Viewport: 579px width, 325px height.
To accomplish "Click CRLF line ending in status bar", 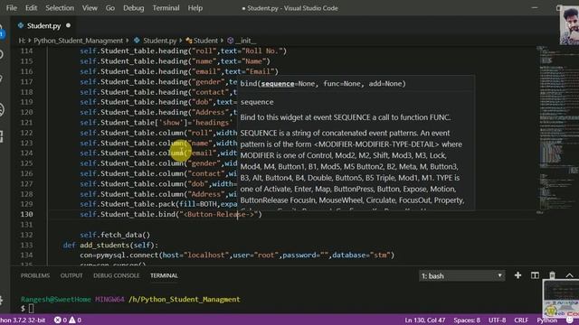I will coord(521,320).
